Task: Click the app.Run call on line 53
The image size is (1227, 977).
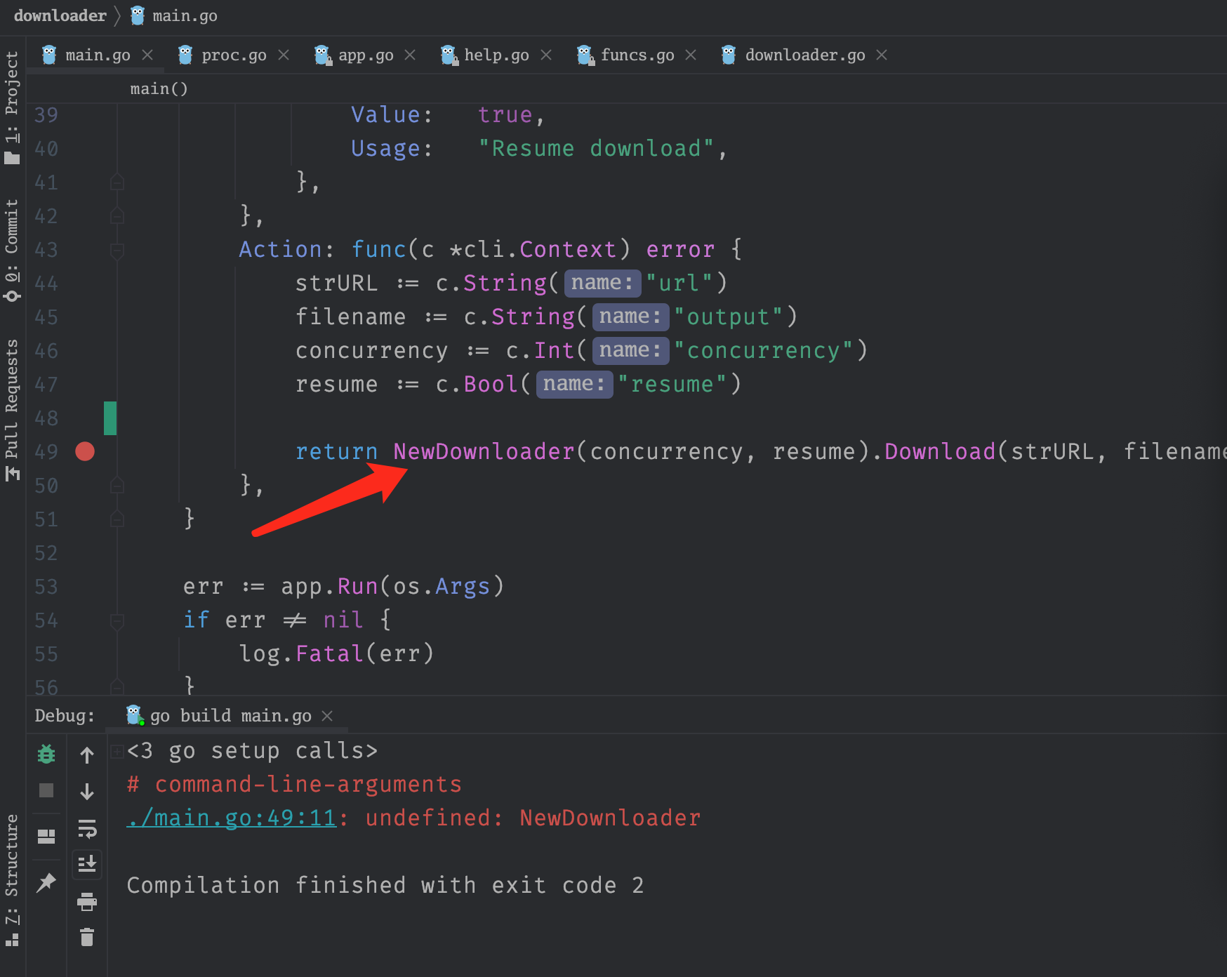Action: [x=329, y=586]
